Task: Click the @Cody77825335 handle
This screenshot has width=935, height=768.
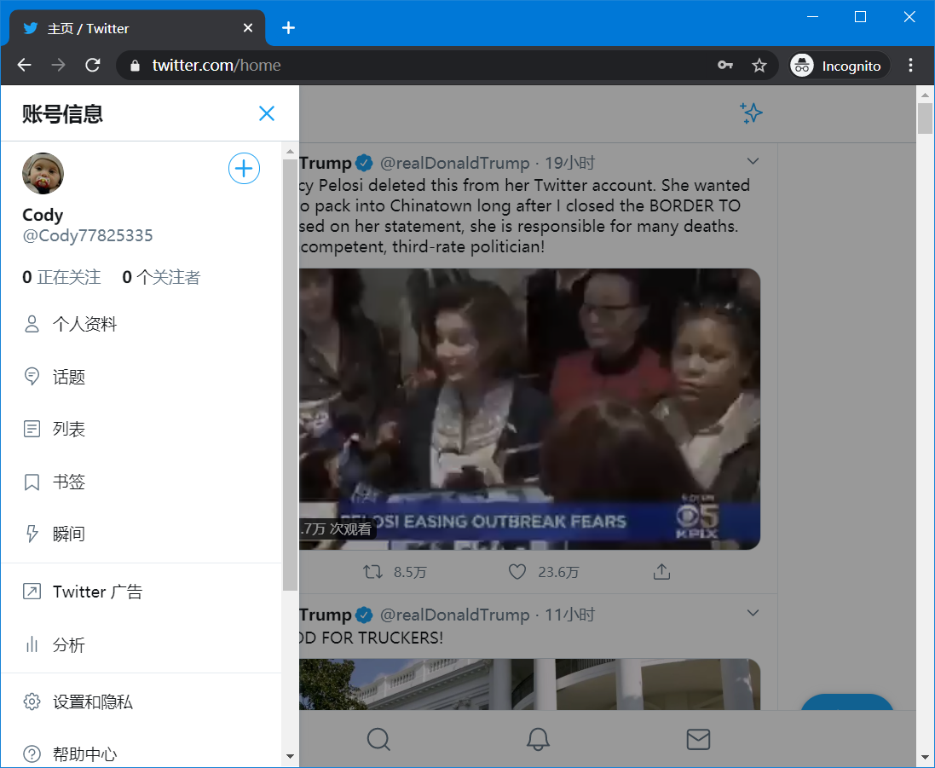Action: pyautogui.click(x=88, y=235)
